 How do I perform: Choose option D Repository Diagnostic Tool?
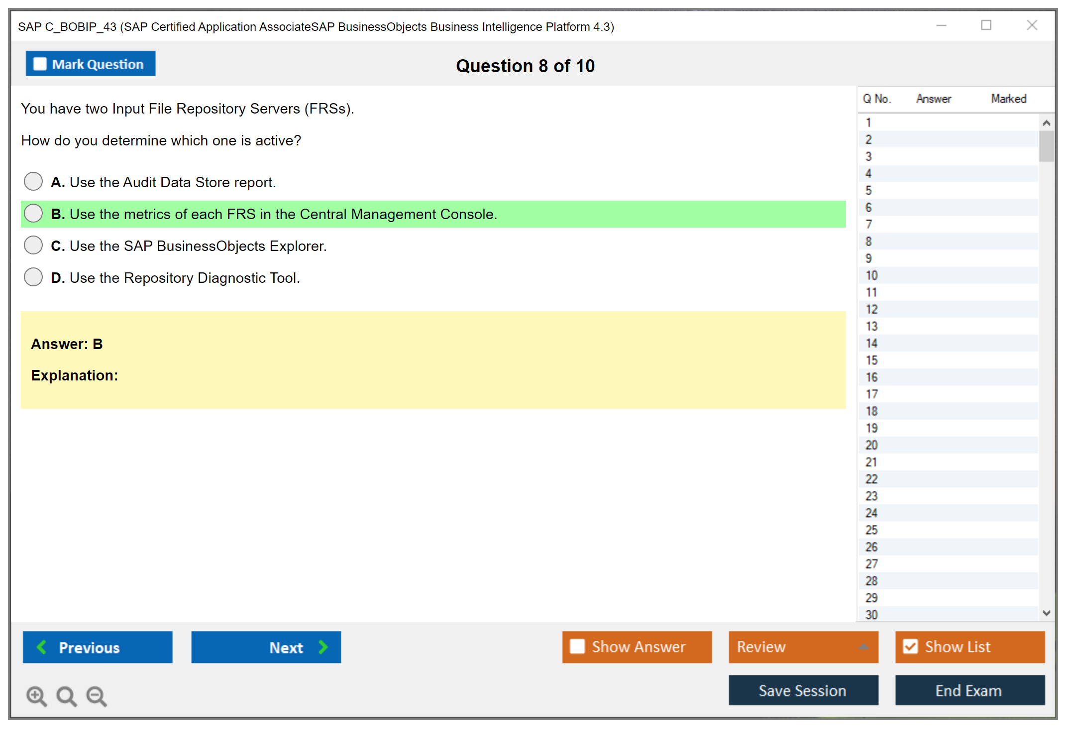click(33, 277)
